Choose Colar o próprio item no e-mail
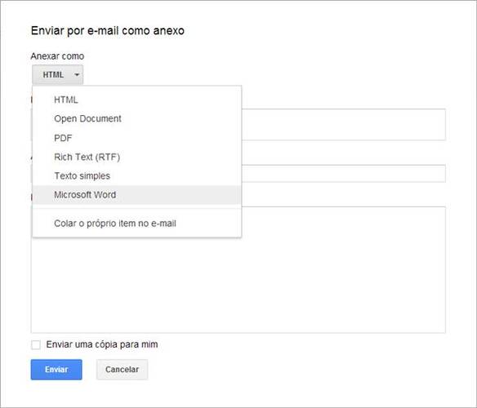477x408 pixels. click(x=136, y=223)
